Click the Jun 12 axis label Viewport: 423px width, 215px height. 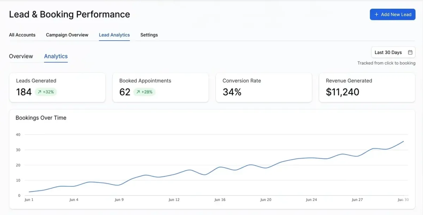[x=174, y=200]
